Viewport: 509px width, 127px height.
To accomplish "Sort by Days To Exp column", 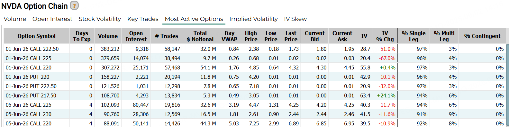I will (82, 36).
